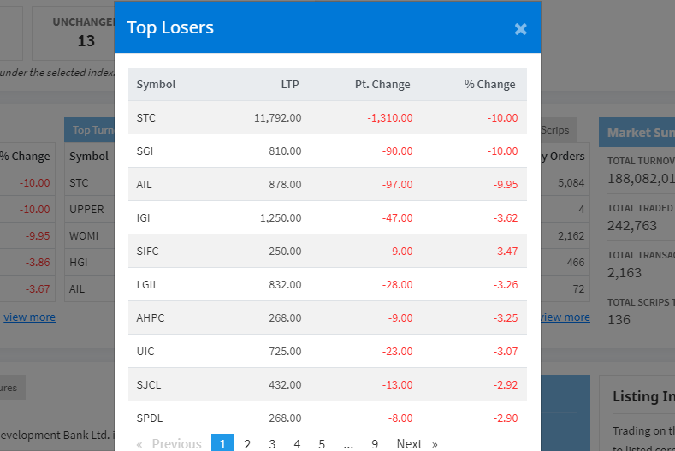Select current page 1 button
The height and width of the screenshot is (451, 675).
(222, 443)
